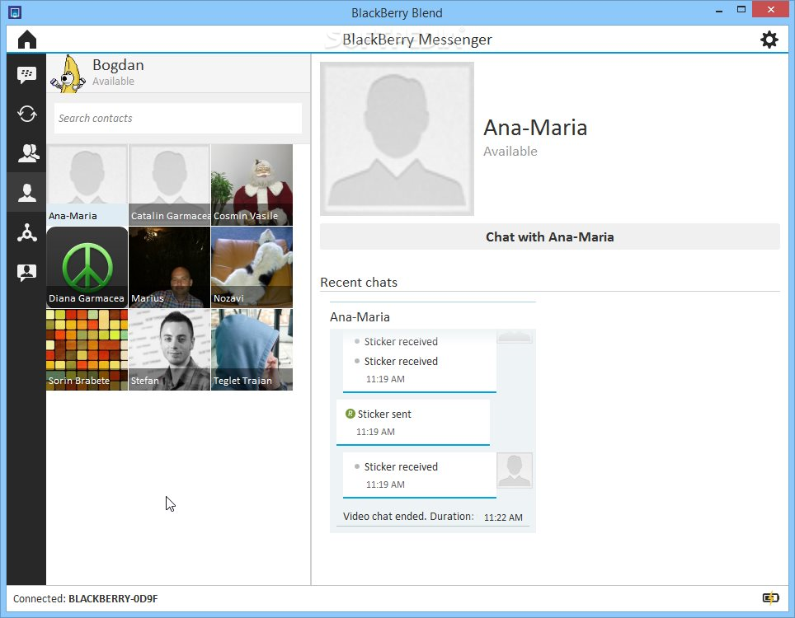Click the Chat with Ana-Maria button
Viewport: 795px width, 618px height.
point(549,236)
